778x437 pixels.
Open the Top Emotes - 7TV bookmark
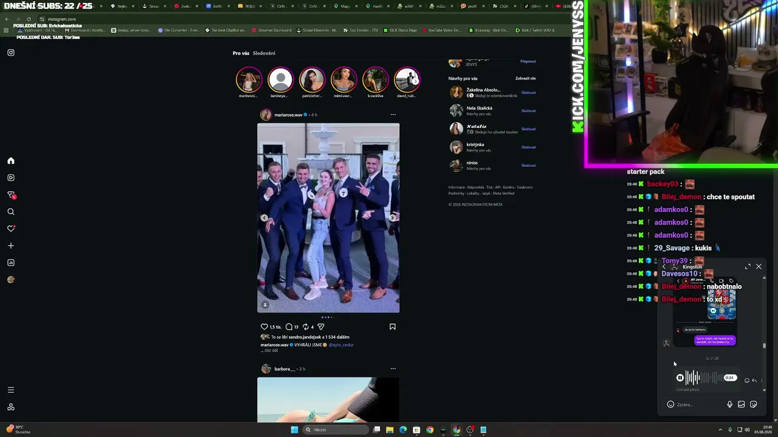point(360,30)
